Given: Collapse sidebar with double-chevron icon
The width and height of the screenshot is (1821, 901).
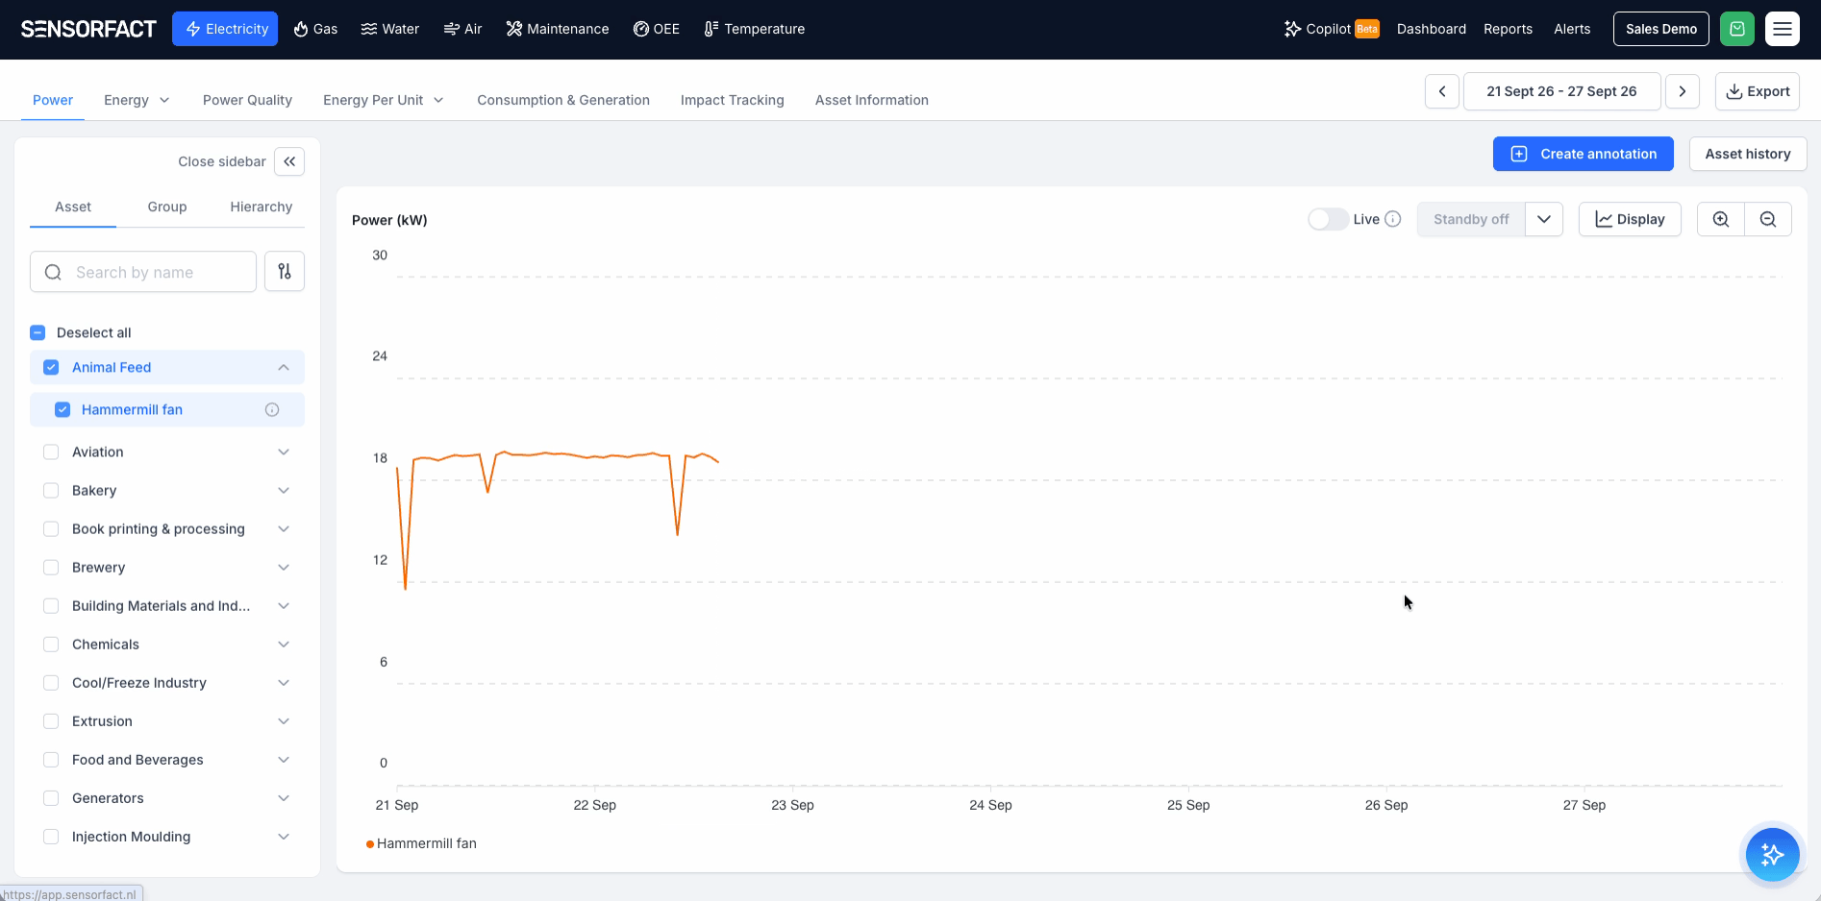Looking at the screenshot, I should tap(289, 161).
